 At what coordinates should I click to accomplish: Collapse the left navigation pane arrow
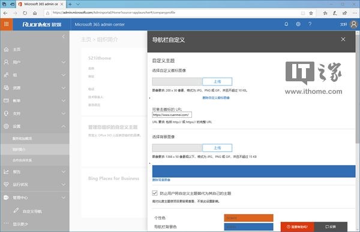(x=64, y=36)
